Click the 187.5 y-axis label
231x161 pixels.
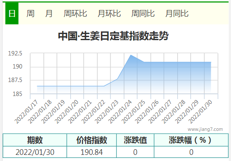coord(15,80)
